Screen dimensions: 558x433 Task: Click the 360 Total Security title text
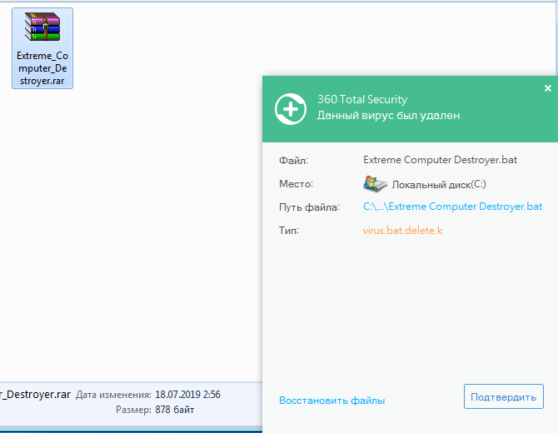click(x=362, y=99)
